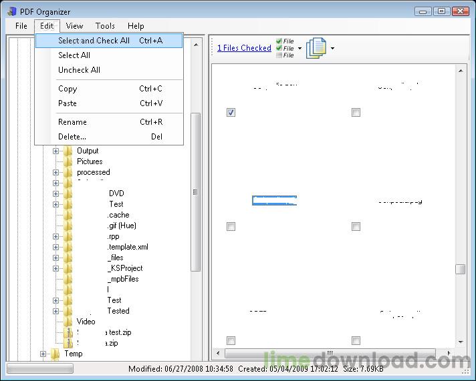
Task: Select the .gif (Hue) folder item
Action: 122,226
